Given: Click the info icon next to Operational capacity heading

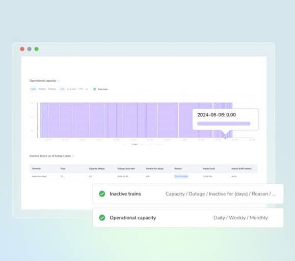Looking at the screenshot, I should pyautogui.click(x=59, y=81).
